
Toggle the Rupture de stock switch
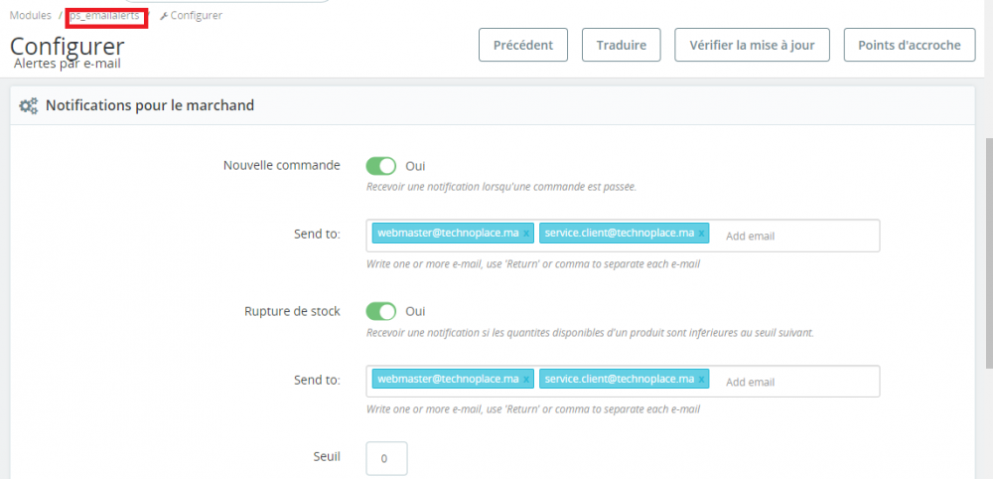[x=381, y=312]
